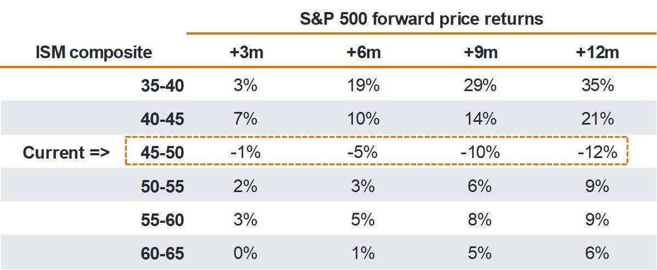Click the 8% value in the 55-60 row
This screenshot has width=657, height=270.
[x=480, y=220]
